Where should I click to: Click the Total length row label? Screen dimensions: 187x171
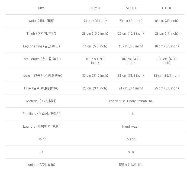click(41, 59)
